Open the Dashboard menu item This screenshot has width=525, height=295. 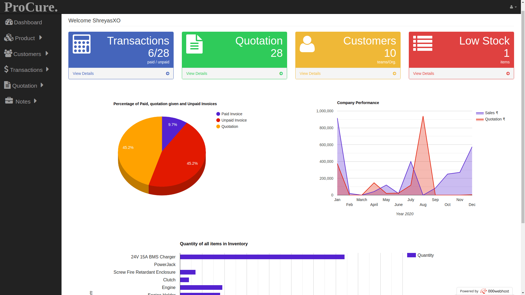click(x=28, y=22)
